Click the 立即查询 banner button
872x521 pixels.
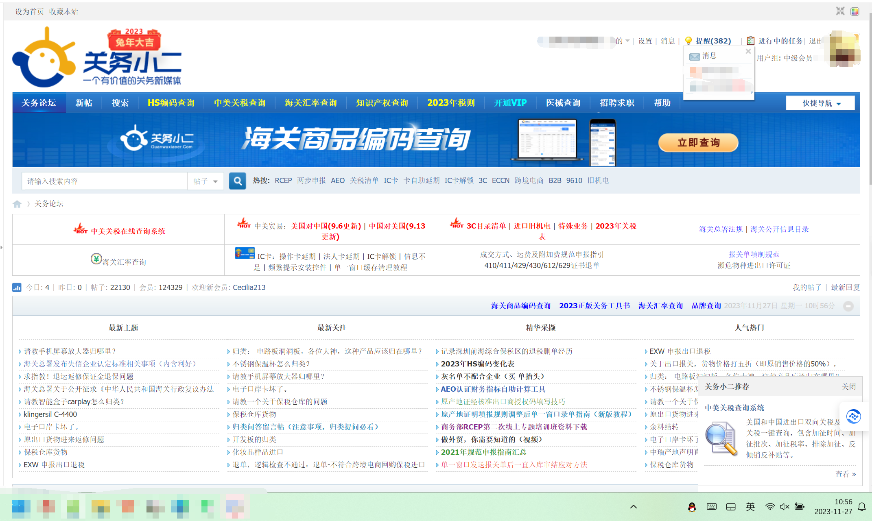(698, 143)
